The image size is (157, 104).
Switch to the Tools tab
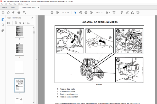click(x=13, y=8)
